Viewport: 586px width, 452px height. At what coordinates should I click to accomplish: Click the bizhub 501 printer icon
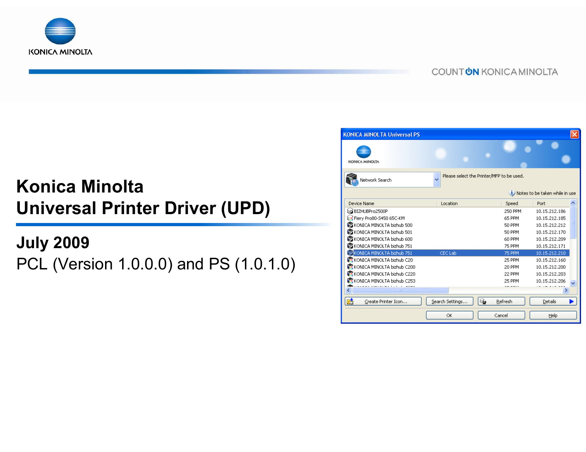(350, 232)
